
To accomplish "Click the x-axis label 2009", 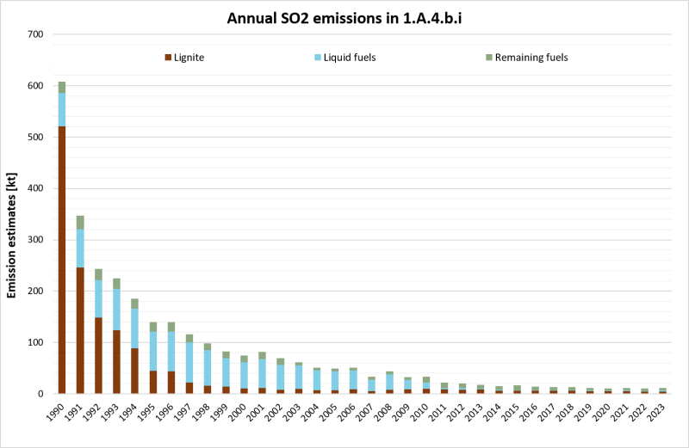I will [402, 412].
